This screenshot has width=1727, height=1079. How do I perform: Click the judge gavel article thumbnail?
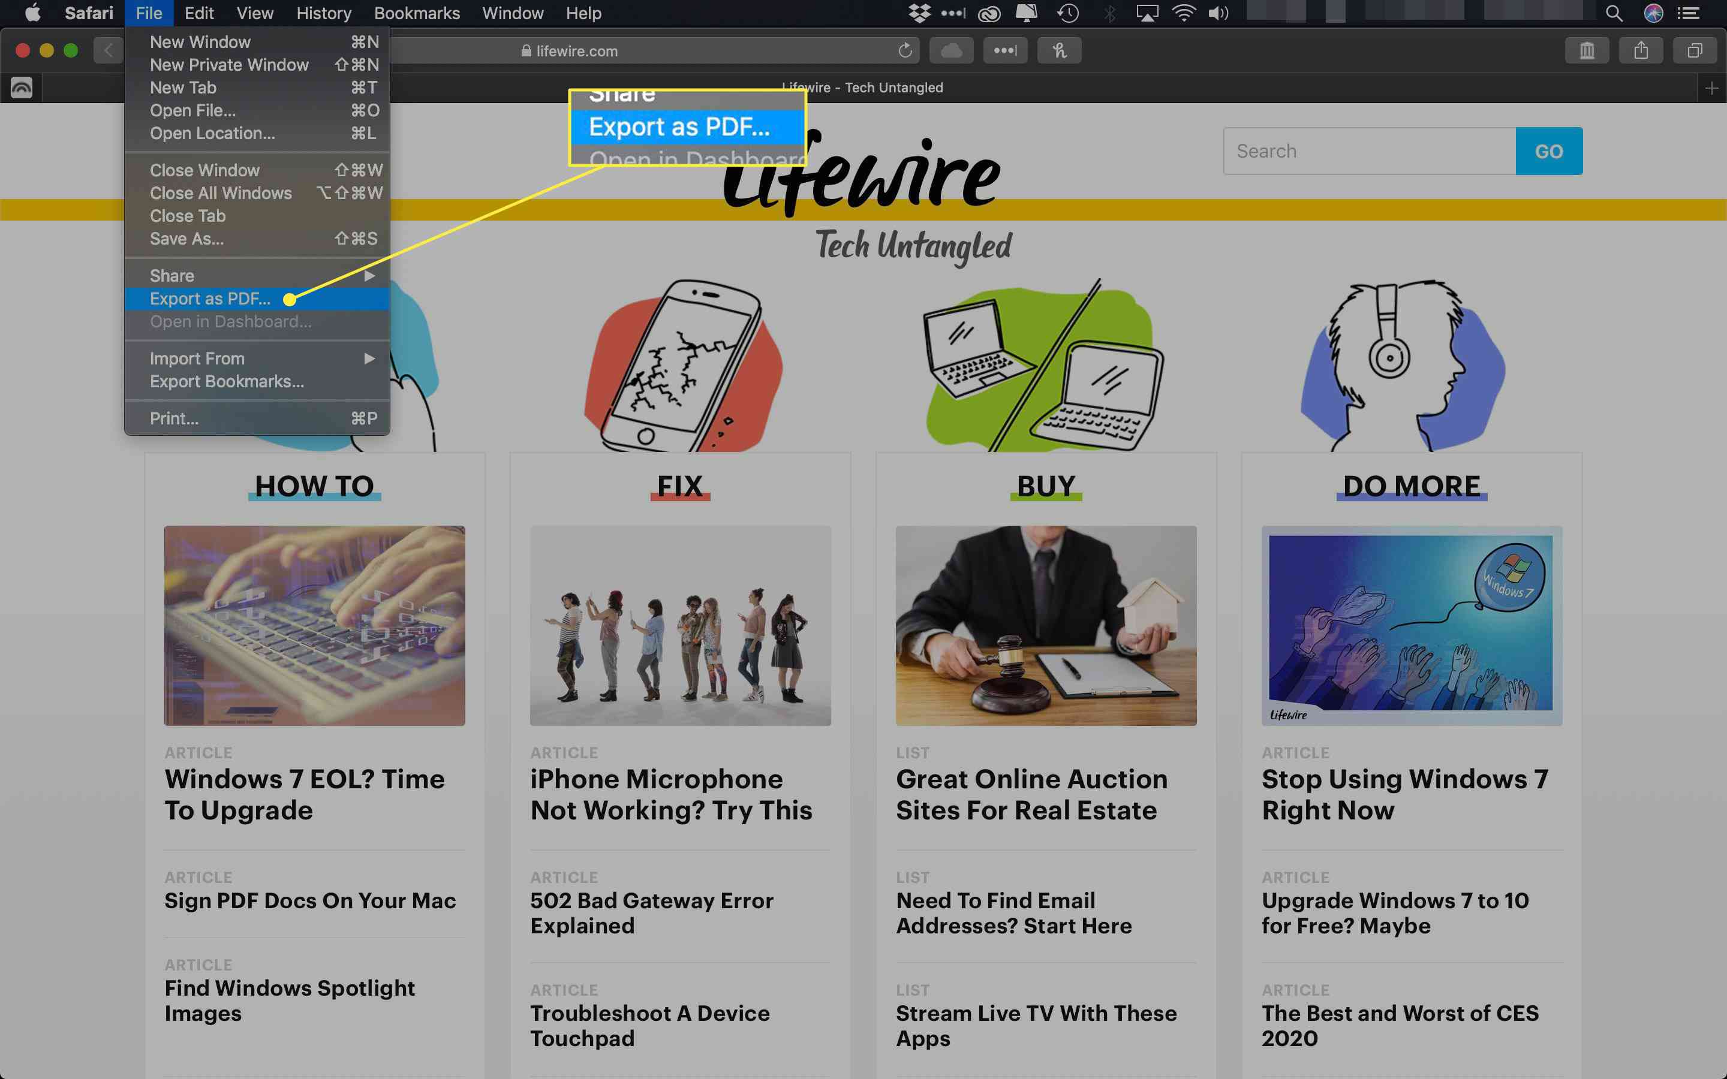(1046, 626)
